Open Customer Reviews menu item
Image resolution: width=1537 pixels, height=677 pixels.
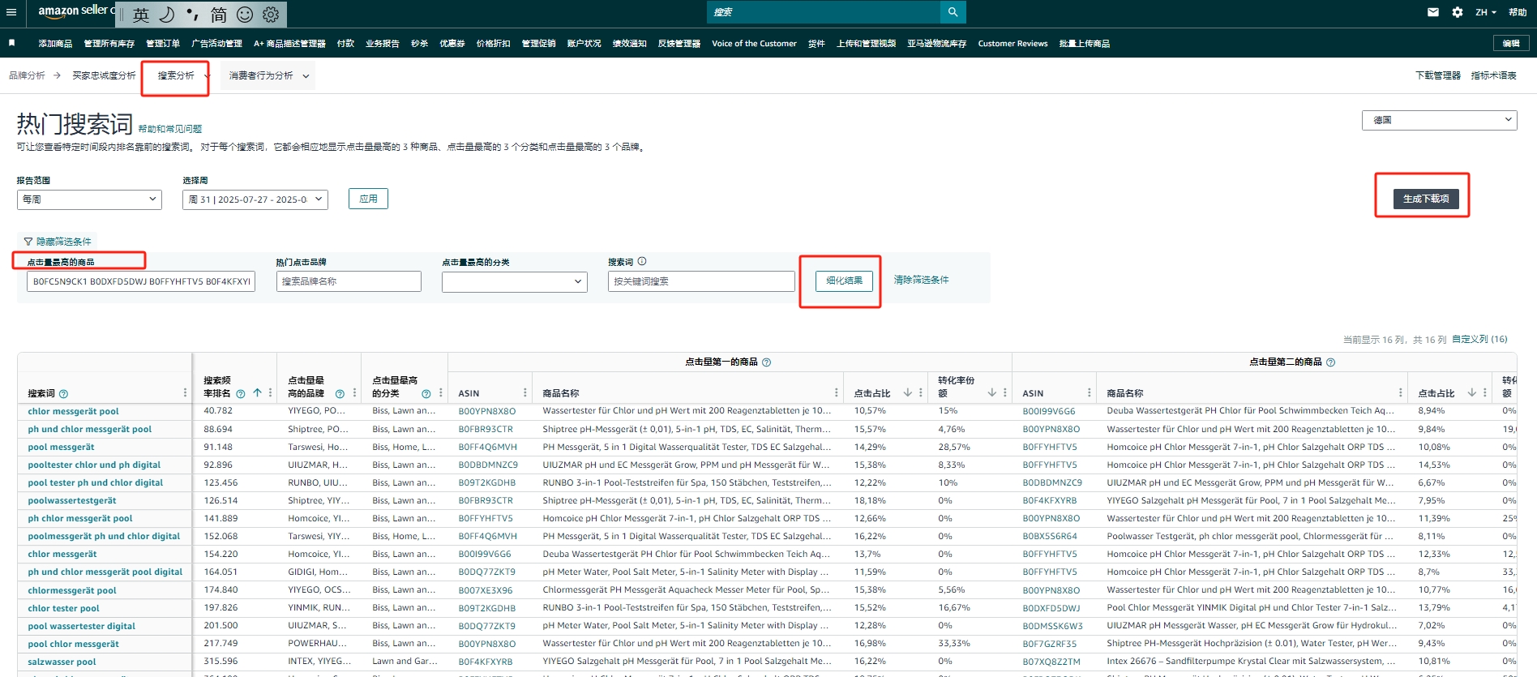point(1013,44)
